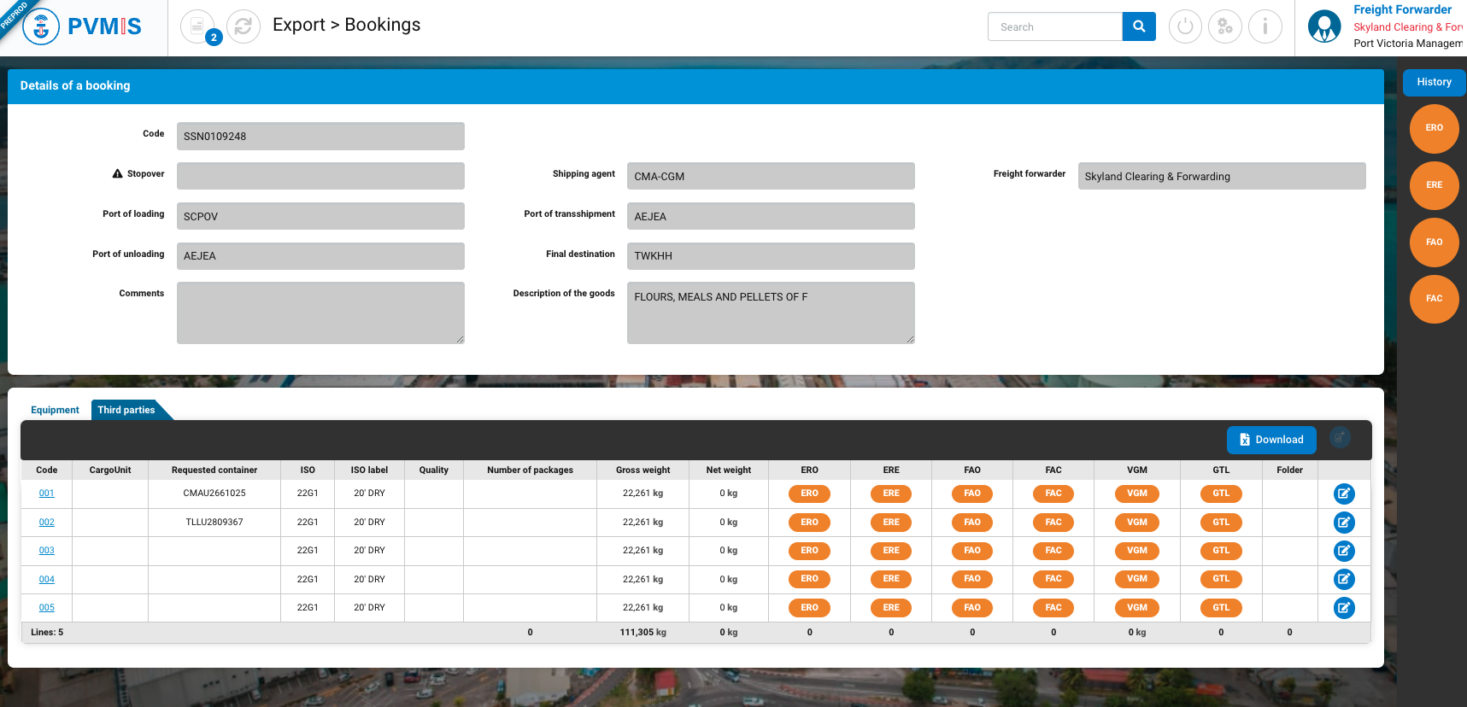This screenshot has height=707, width=1467.
Task: Click the magnifier search button
Action: [1138, 26]
